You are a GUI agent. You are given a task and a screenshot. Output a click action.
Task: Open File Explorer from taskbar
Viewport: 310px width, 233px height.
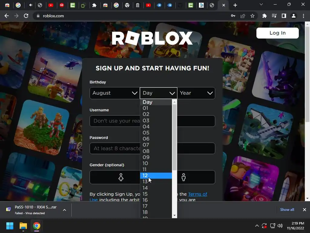23,226
